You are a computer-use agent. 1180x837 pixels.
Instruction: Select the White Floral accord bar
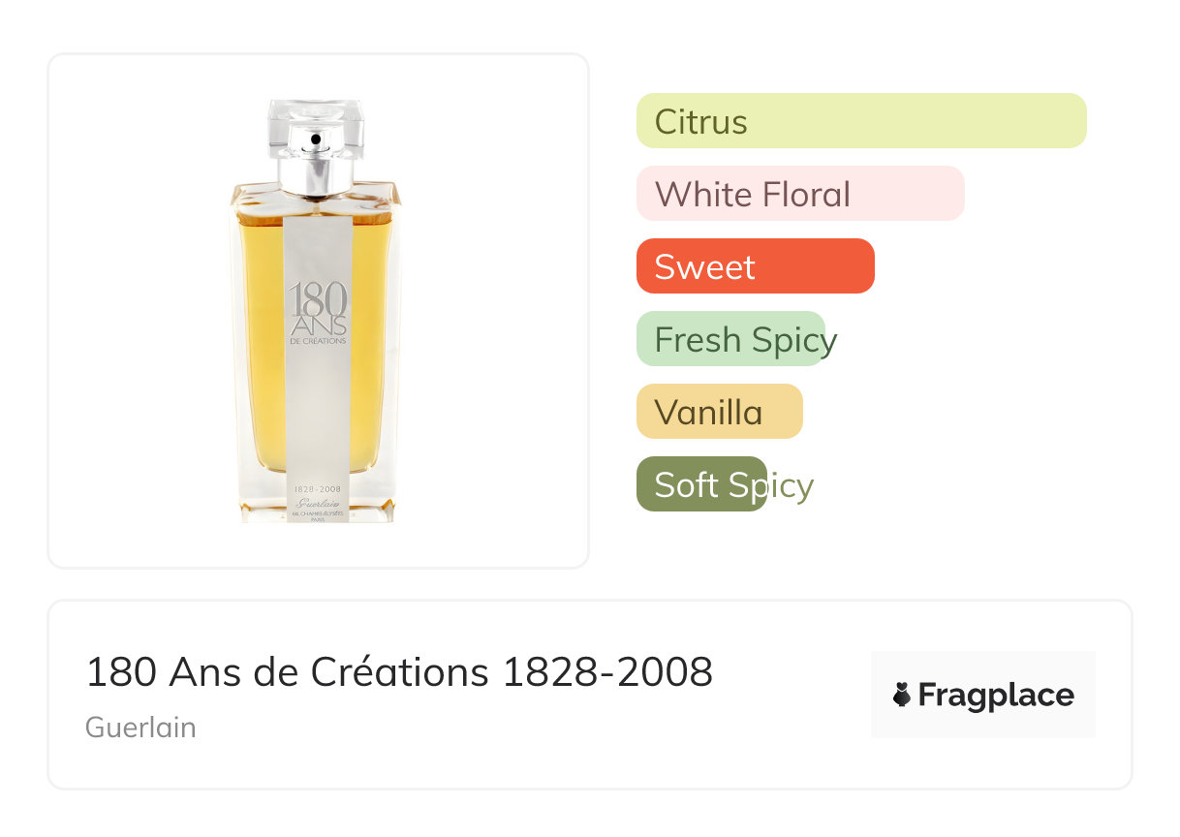tap(799, 194)
